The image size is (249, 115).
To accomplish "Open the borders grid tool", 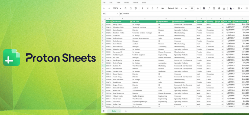I will (x=239, y=8).
